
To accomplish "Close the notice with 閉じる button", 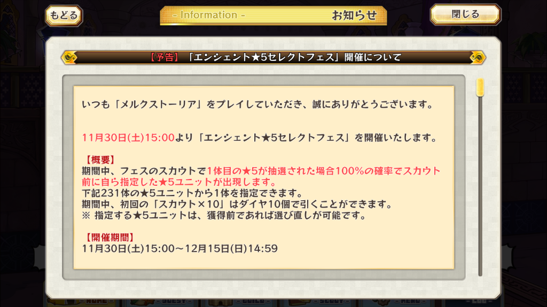I will pos(465,14).
